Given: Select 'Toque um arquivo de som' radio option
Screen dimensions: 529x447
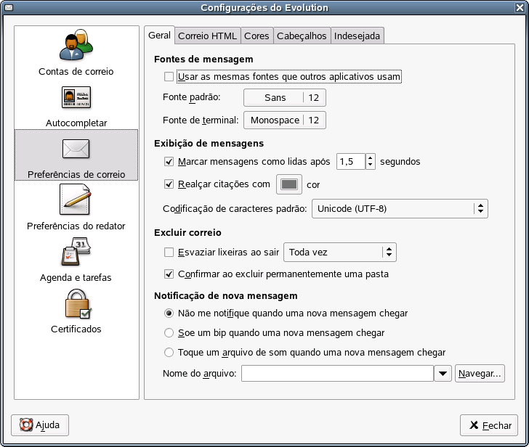Looking at the screenshot, I should click(169, 353).
